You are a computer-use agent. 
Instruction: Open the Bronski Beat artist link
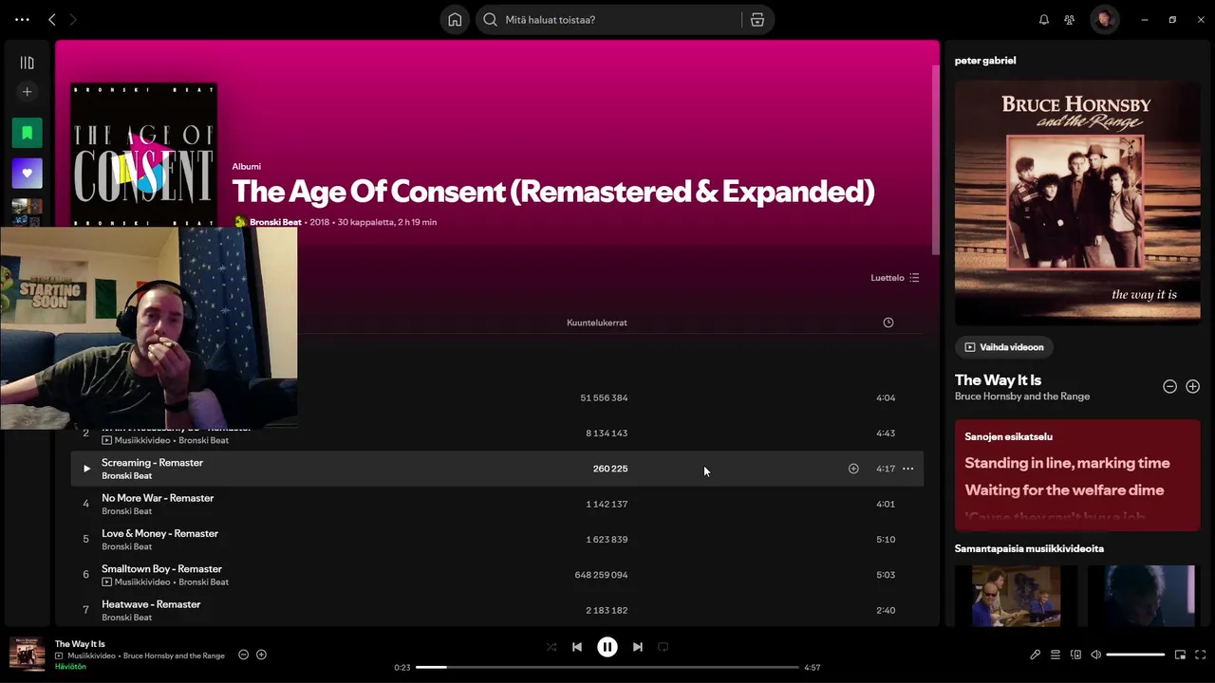(275, 222)
